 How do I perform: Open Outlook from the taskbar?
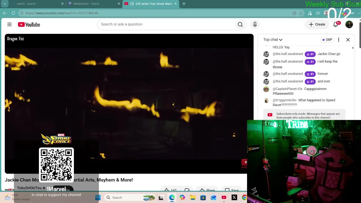tap(213, 198)
